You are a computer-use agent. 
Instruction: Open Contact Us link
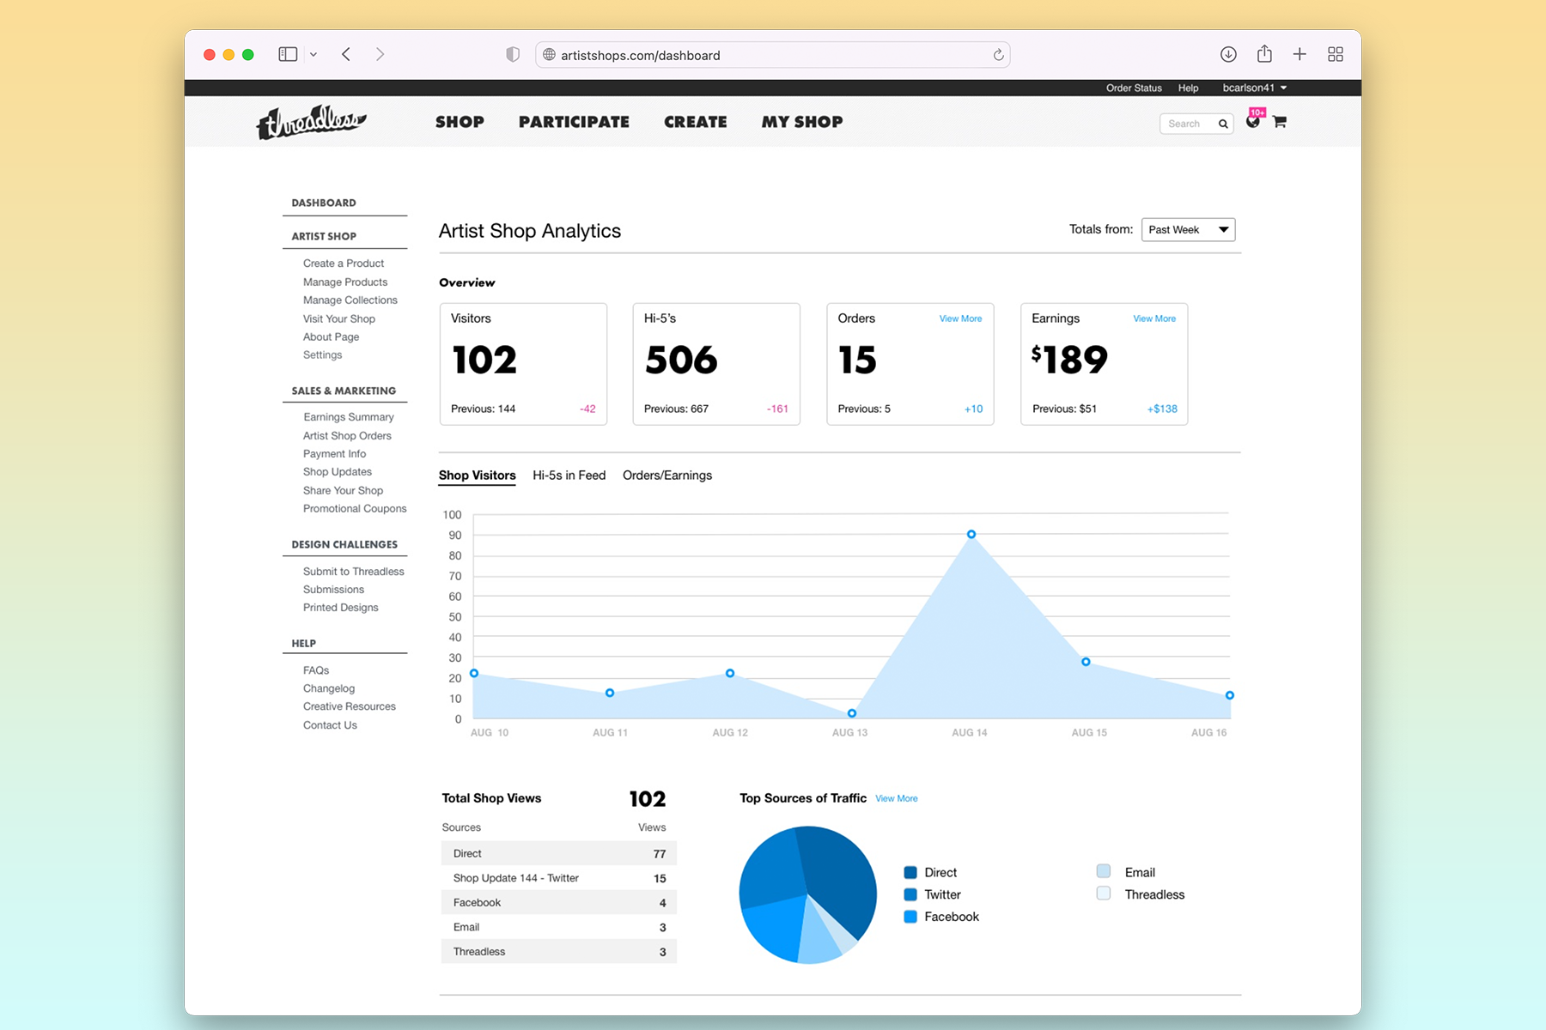point(330,725)
